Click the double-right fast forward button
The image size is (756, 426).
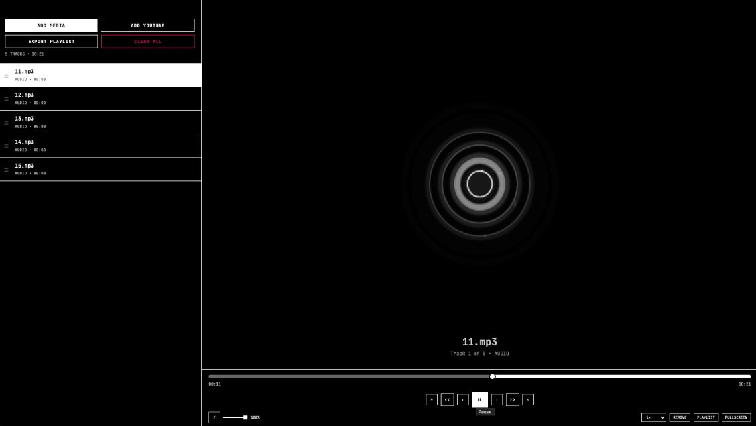click(512, 399)
